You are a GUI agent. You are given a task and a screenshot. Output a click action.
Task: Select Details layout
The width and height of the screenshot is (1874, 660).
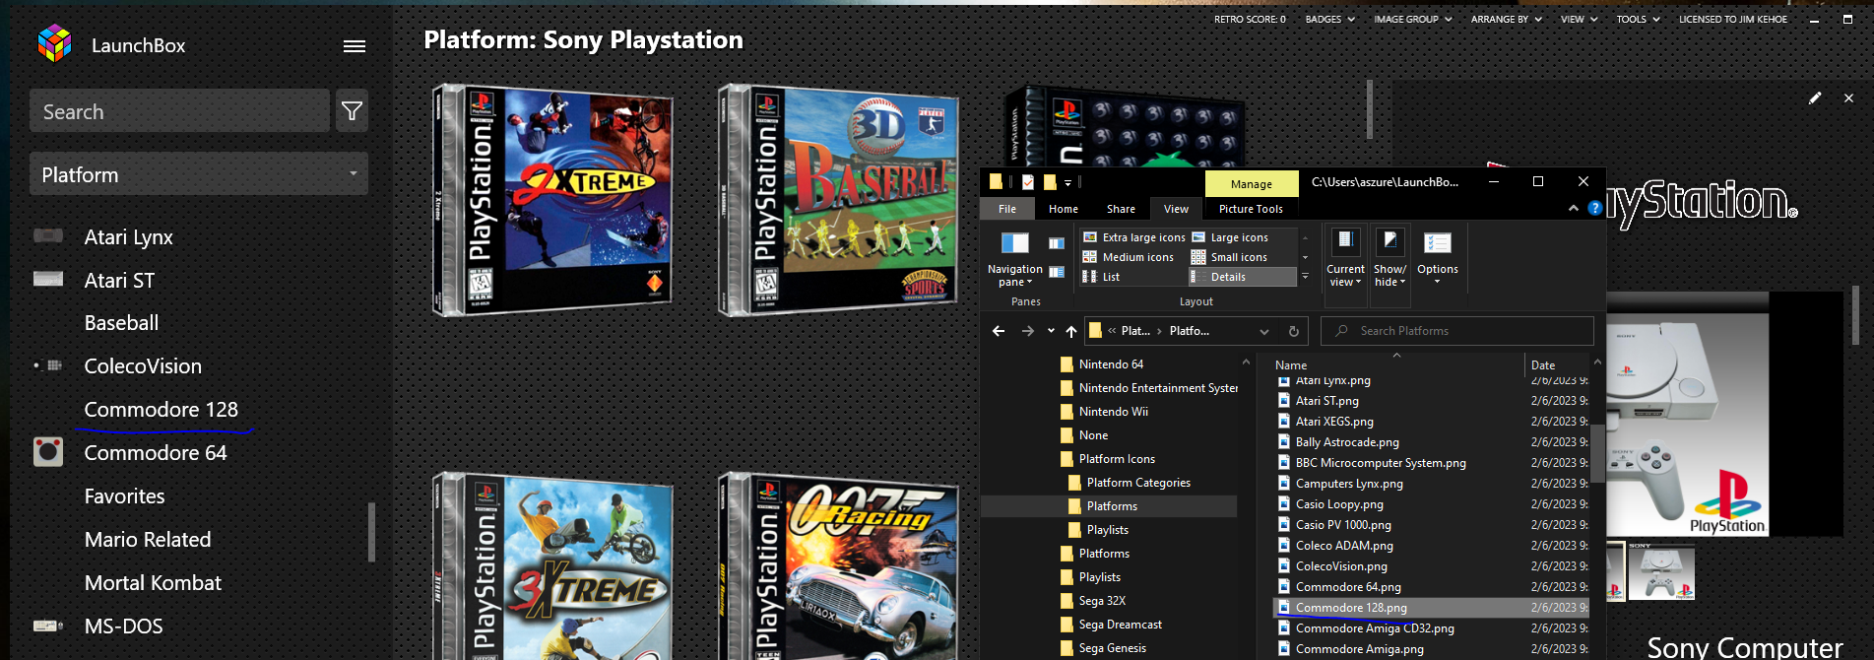[x=1243, y=277]
